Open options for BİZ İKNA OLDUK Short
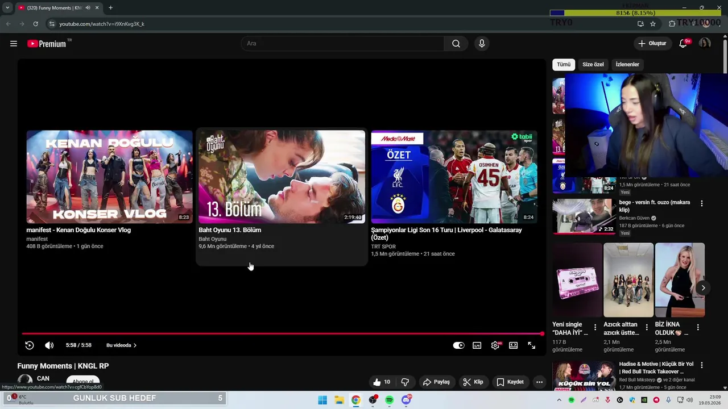This screenshot has height=409, width=728. click(698, 328)
